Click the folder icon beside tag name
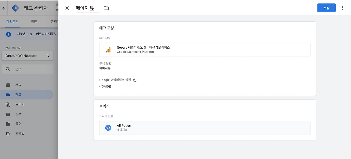 pyautogui.click(x=106, y=8)
